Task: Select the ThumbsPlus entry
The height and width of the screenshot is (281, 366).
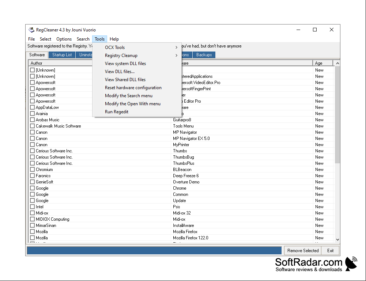Action: 184,163
